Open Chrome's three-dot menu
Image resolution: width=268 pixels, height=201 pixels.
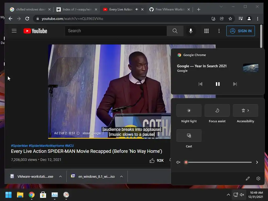click(x=258, y=19)
